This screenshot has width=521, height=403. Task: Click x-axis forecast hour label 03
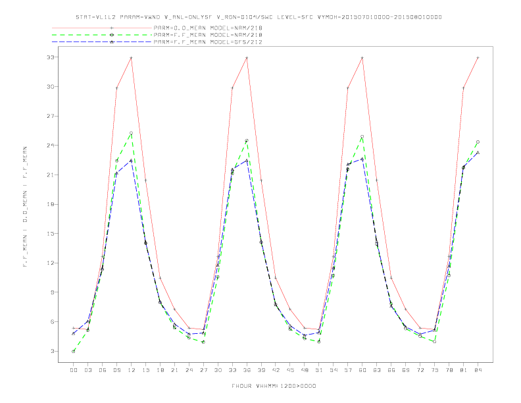click(x=87, y=370)
